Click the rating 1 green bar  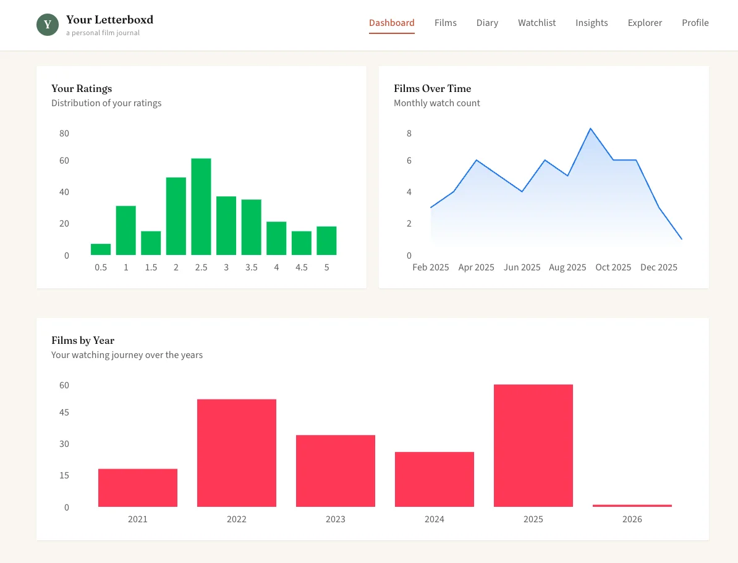click(126, 230)
